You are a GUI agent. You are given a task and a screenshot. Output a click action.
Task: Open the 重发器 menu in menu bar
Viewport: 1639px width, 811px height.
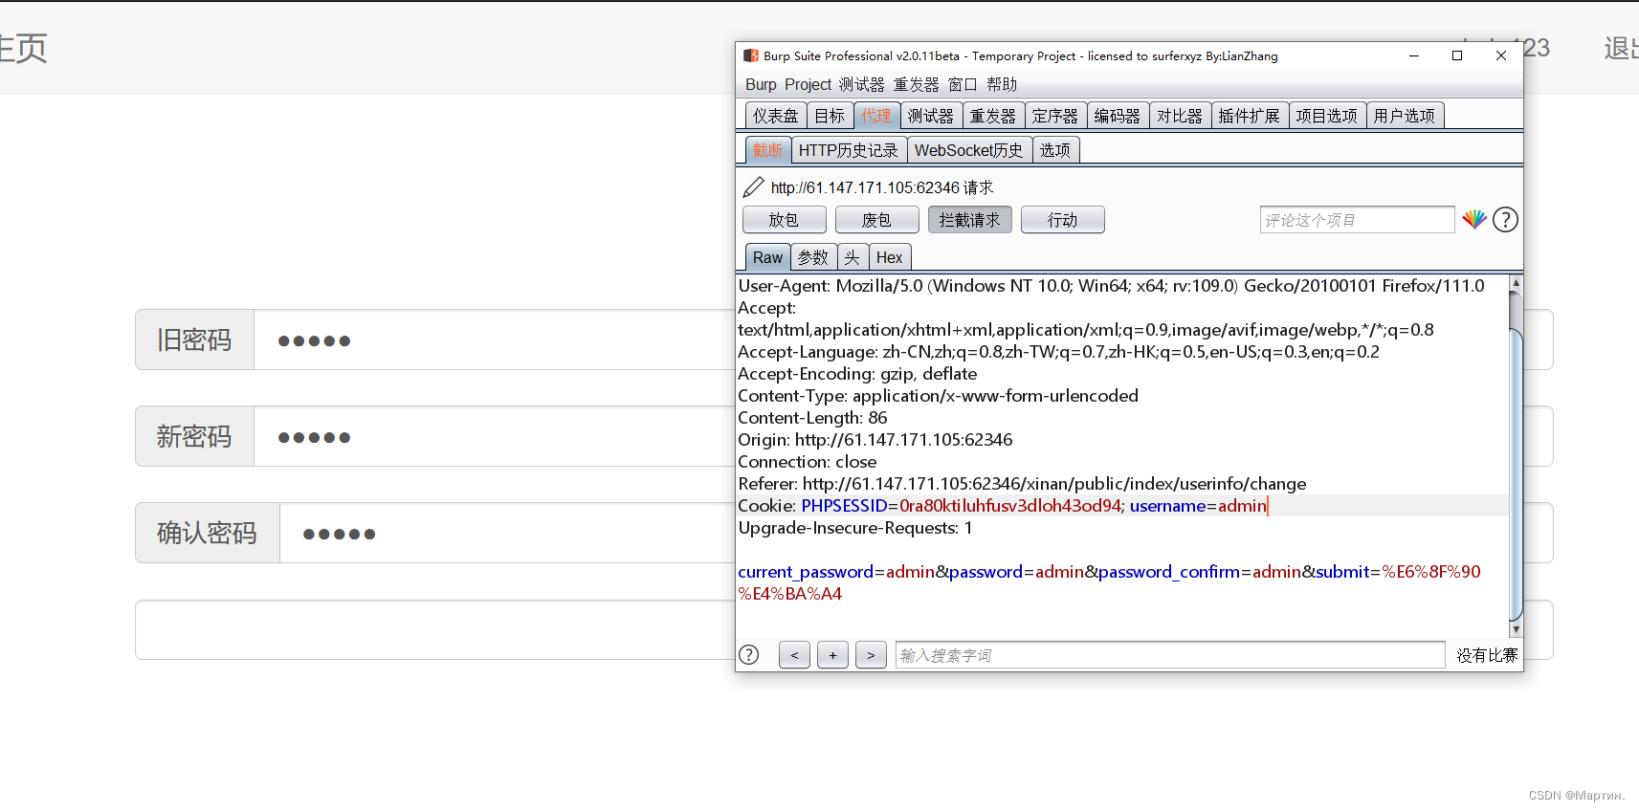(917, 84)
